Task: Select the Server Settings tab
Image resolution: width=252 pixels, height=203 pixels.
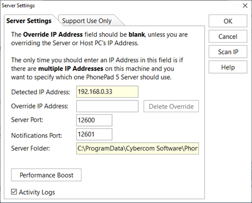Action: (x=29, y=21)
